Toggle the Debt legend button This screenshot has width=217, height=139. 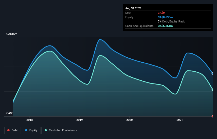[13, 131]
